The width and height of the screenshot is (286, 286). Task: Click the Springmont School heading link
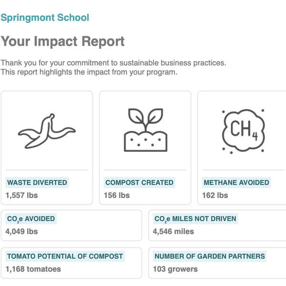pyautogui.click(x=45, y=18)
